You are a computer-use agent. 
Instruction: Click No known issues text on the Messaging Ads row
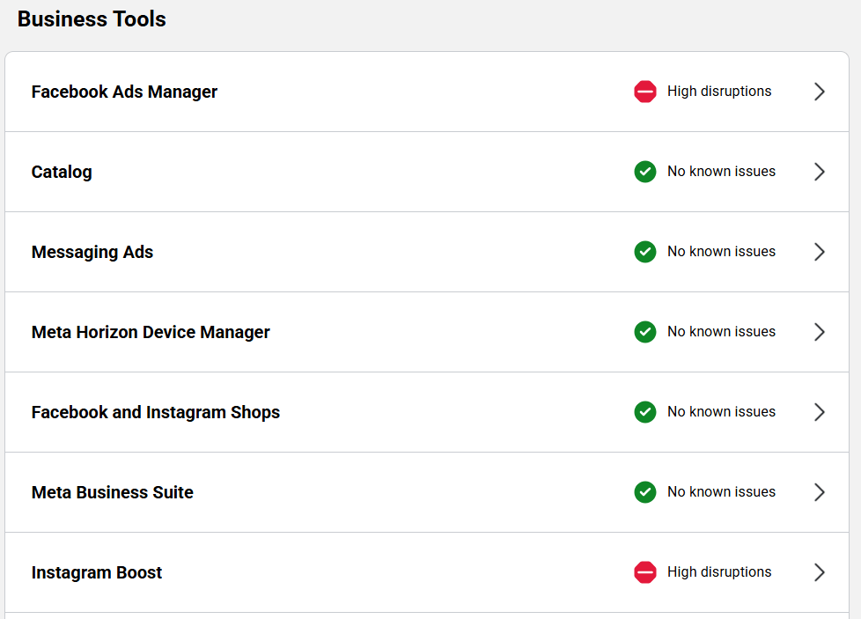point(721,252)
